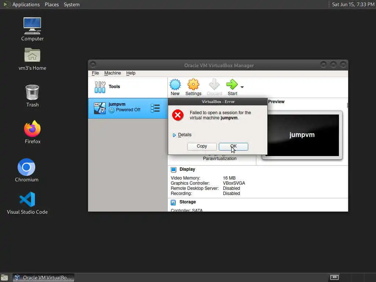
Task: Click the Storage section header
Action: 188,202
